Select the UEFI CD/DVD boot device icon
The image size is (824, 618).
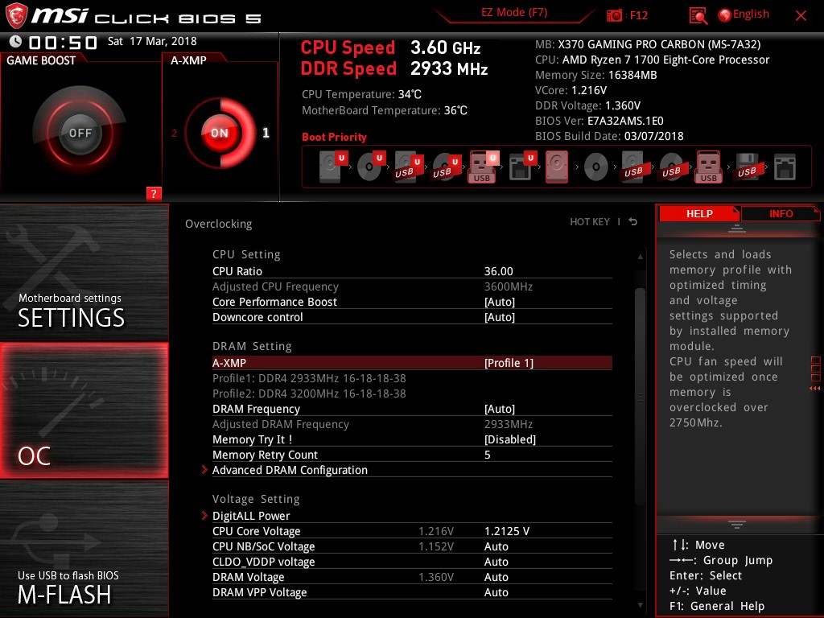pyautogui.click(x=371, y=167)
